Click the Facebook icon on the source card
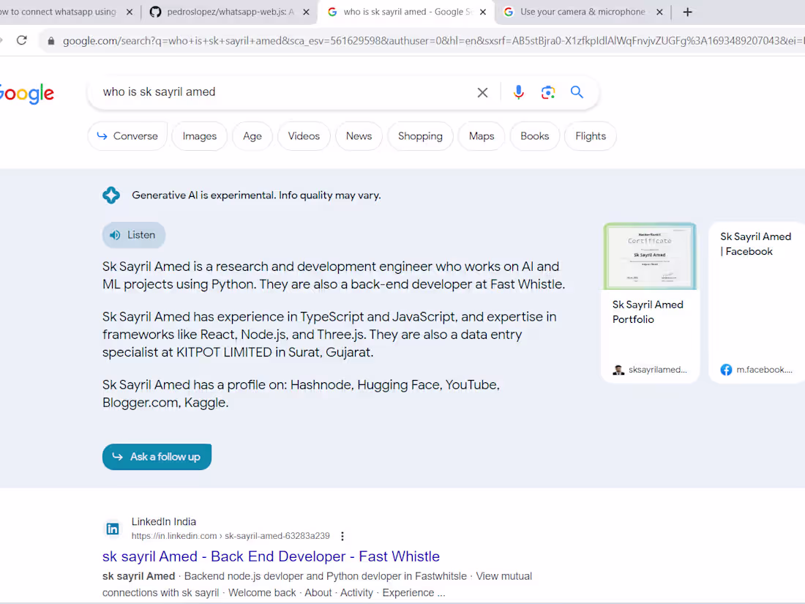 [726, 370]
